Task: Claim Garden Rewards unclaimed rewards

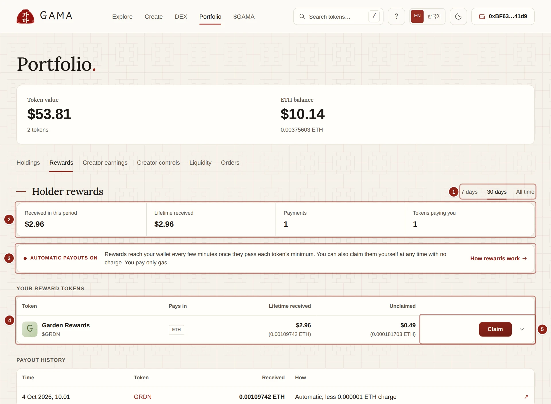Action: pos(495,329)
